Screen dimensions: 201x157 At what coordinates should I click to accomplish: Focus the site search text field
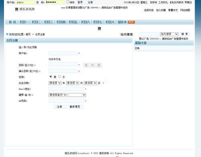pyautogui.click(x=149, y=34)
